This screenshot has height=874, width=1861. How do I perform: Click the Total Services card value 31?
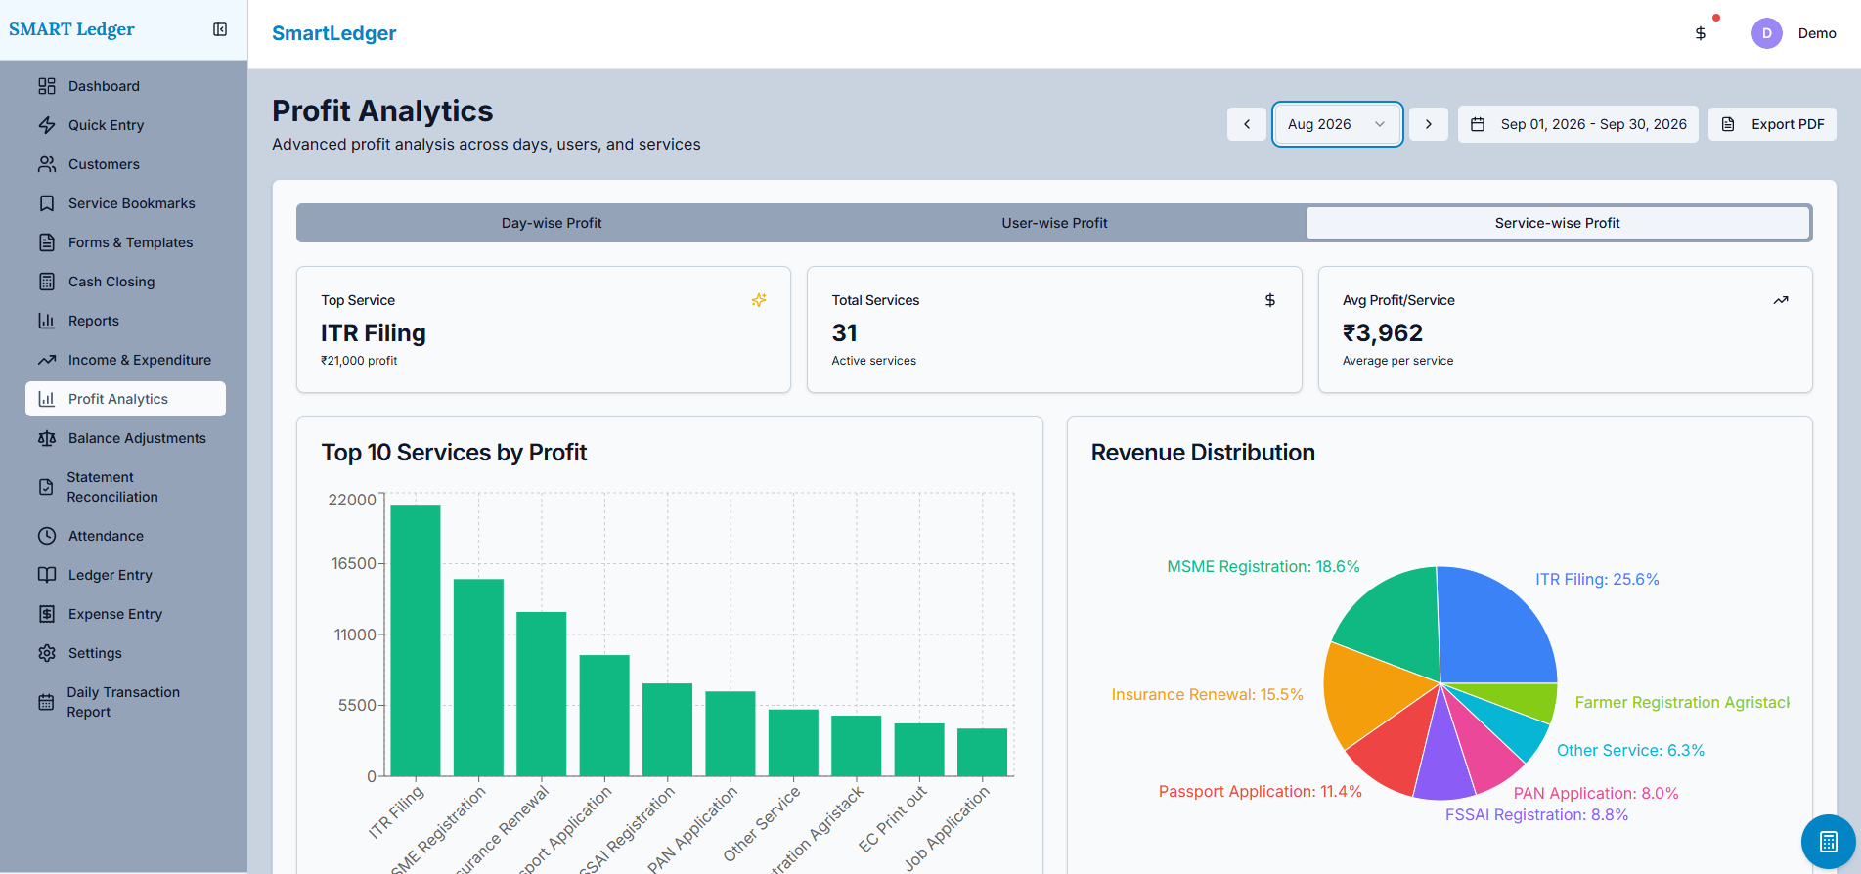click(x=845, y=333)
